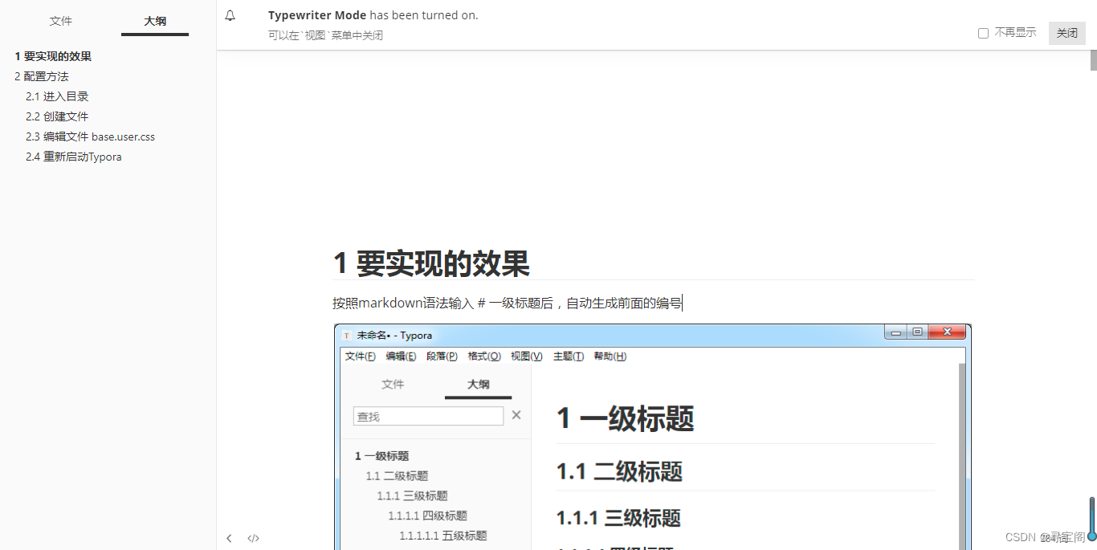Check the 不再显示 checkbox
Image resolution: width=1097 pixels, height=550 pixels.
tap(983, 33)
